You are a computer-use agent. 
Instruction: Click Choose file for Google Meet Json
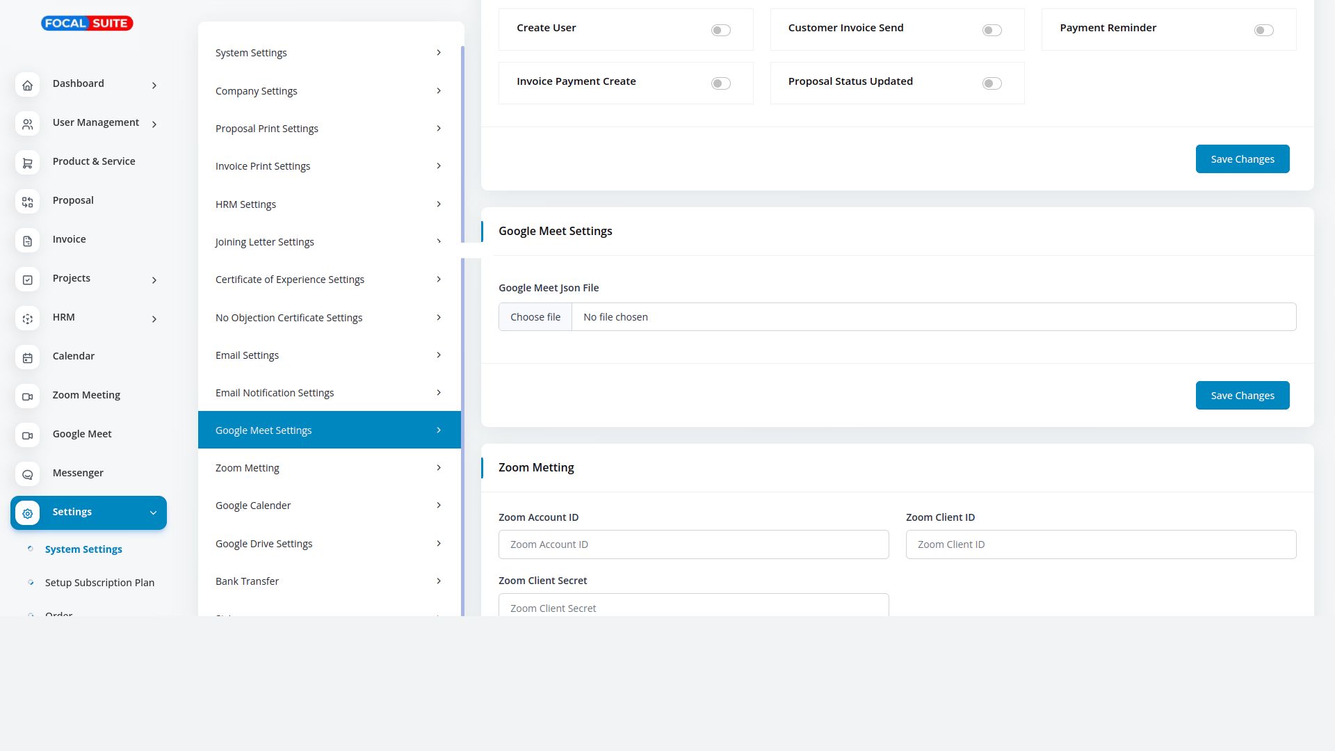pos(535,317)
